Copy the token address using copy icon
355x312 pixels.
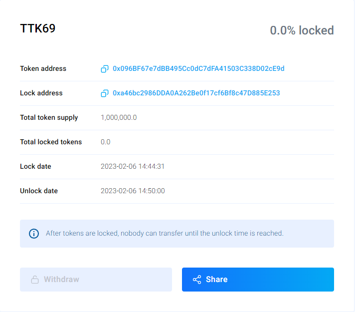point(105,69)
